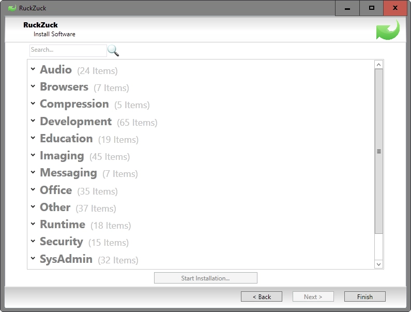The height and width of the screenshot is (312, 411).
Task: Select the Security category heading
Action: point(62,242)
